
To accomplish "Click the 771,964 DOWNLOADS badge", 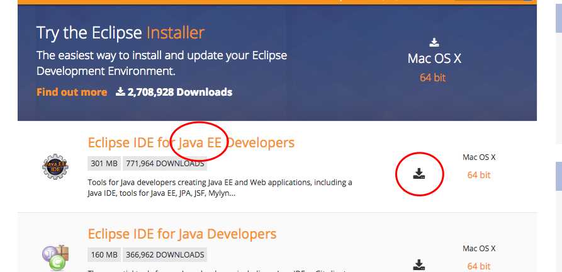I will point(166,164).
